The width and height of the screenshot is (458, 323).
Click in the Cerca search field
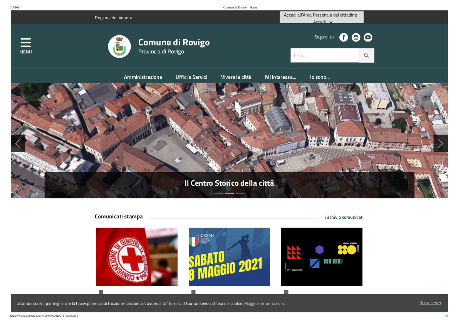[x=324, y=55]
